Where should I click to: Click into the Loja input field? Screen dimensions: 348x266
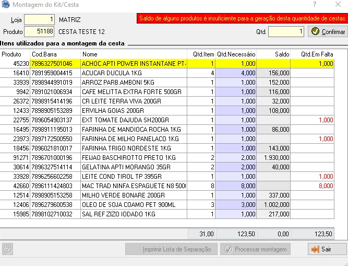click(x=39, y=19)
